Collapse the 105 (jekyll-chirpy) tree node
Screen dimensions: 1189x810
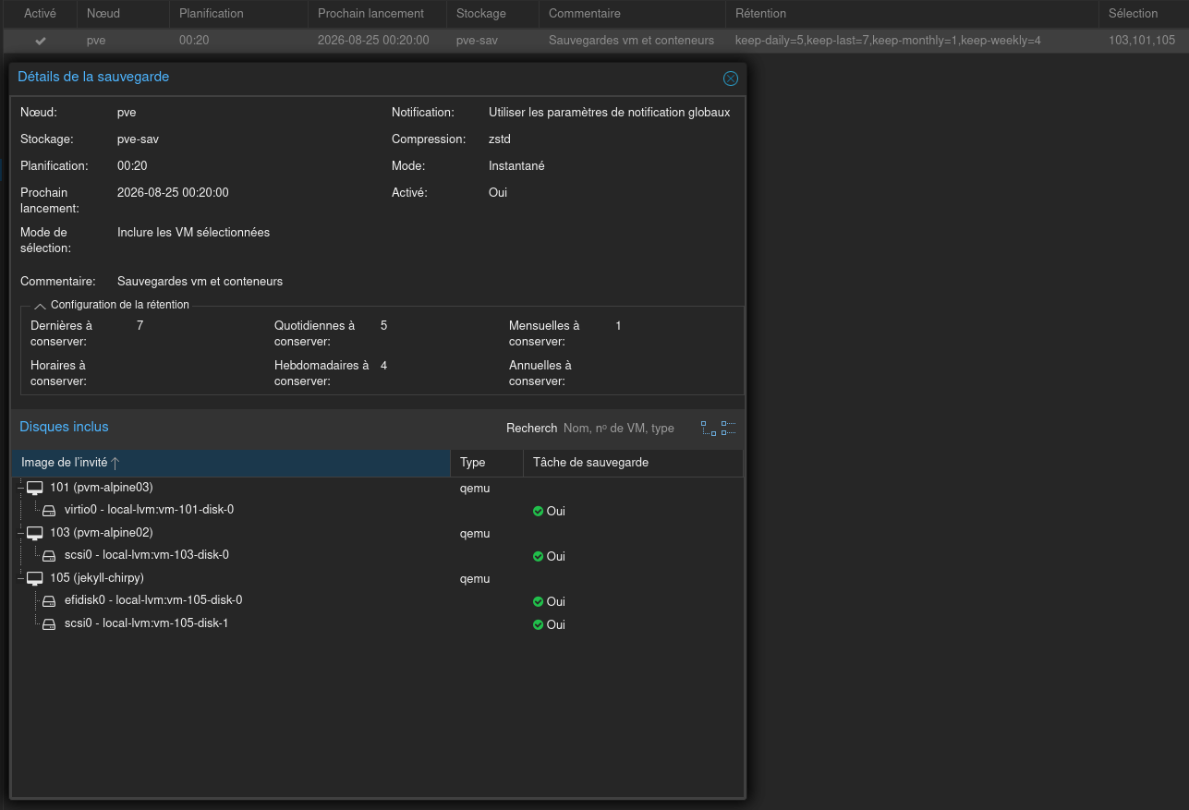[x=20, y=578]
